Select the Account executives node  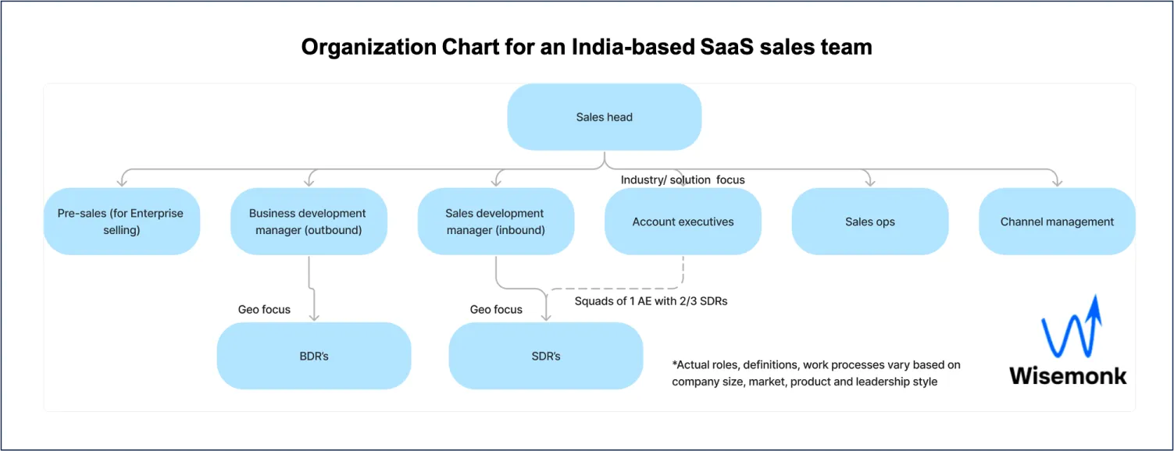click(683, 221)
